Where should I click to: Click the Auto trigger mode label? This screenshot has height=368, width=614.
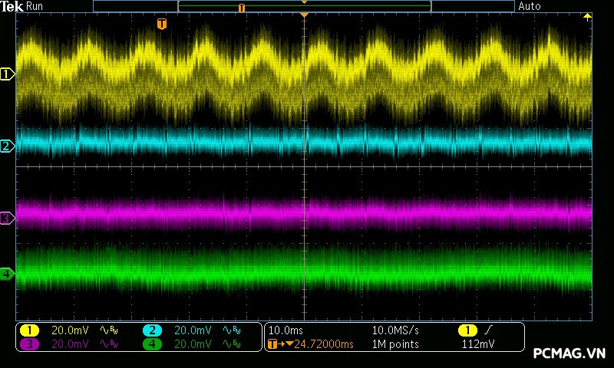click(x=530, y=6)
